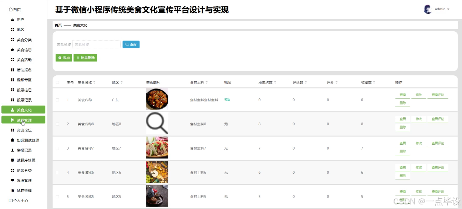Click the 广东 region cell

[116, 100]
